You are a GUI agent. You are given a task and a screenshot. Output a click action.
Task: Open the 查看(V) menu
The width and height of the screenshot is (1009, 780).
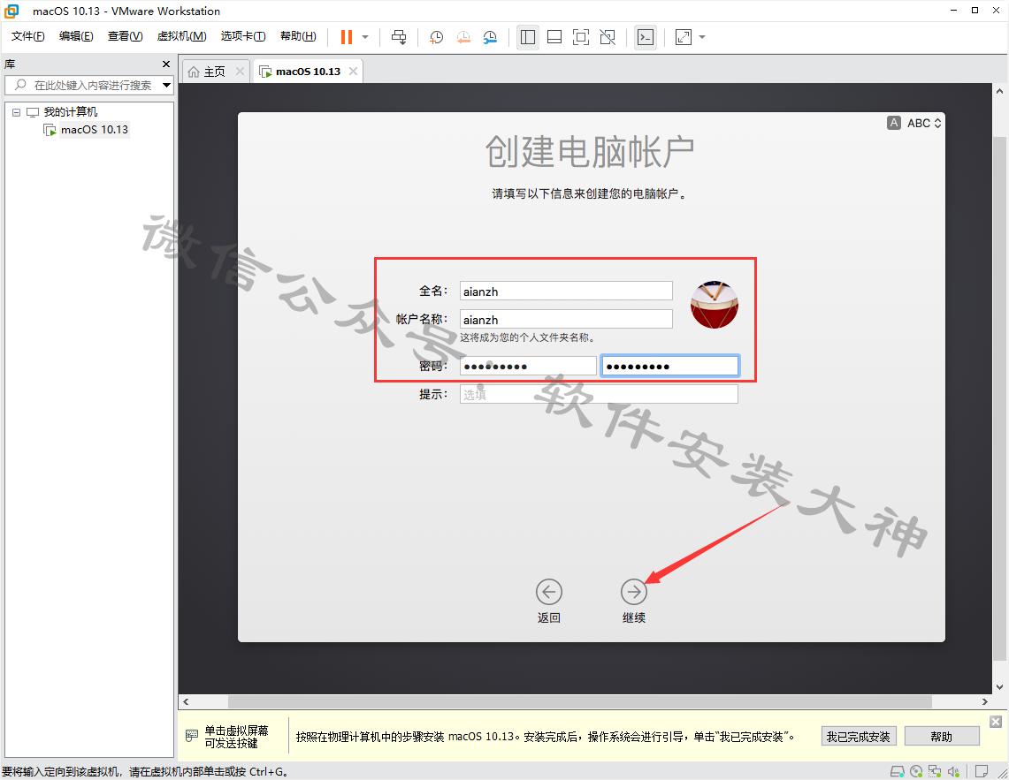125,36
